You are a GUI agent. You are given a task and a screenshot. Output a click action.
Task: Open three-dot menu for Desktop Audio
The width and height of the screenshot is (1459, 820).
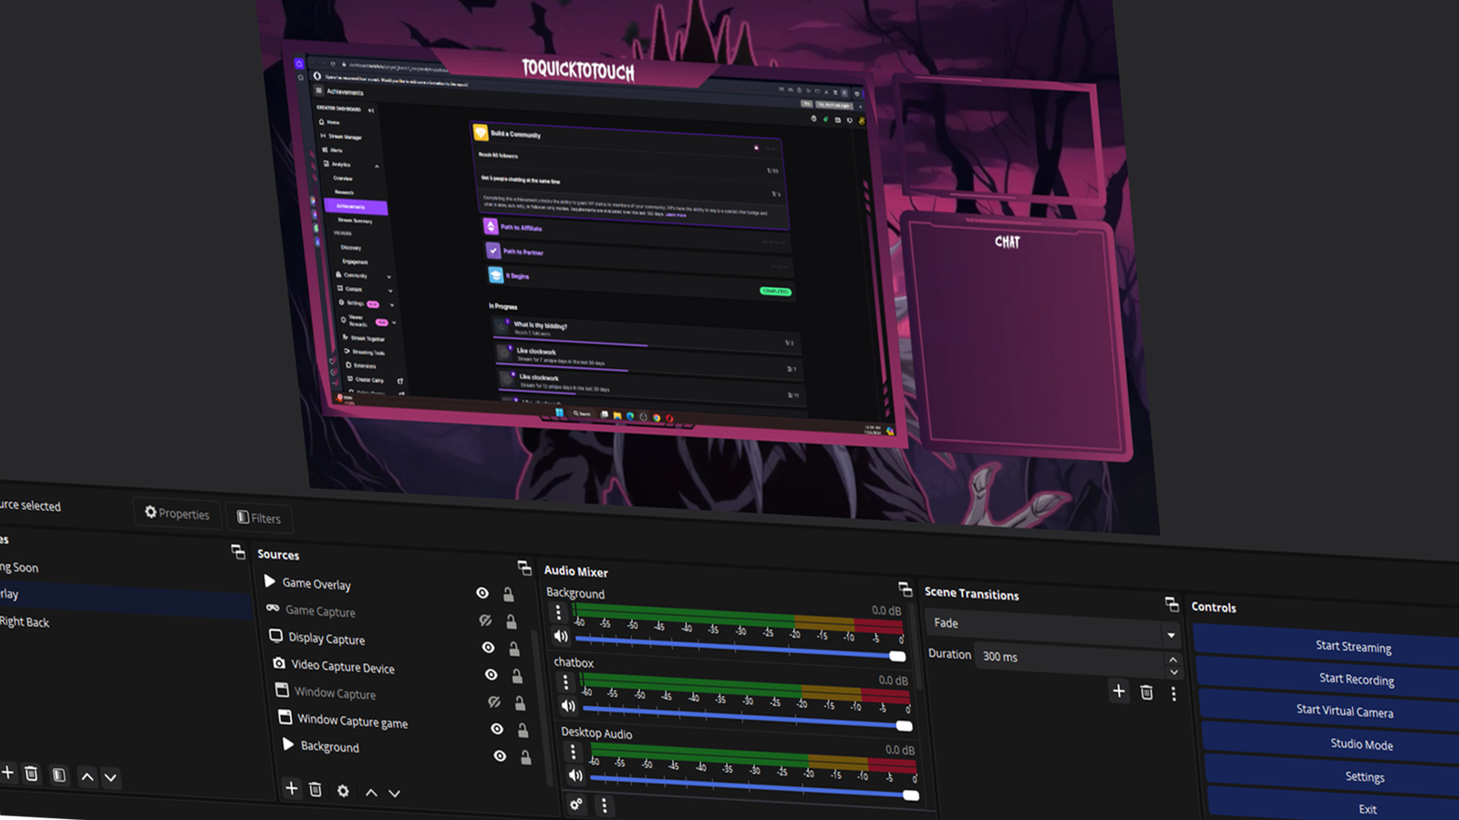[573, 753]
